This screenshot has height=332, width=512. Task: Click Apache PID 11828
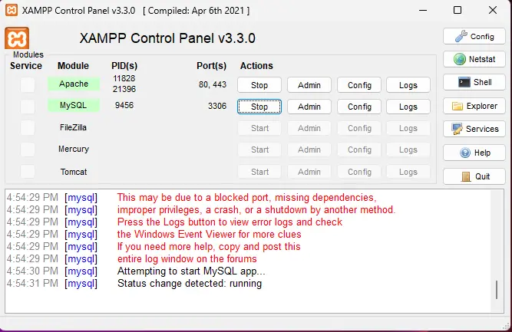(x=124, y=78)
